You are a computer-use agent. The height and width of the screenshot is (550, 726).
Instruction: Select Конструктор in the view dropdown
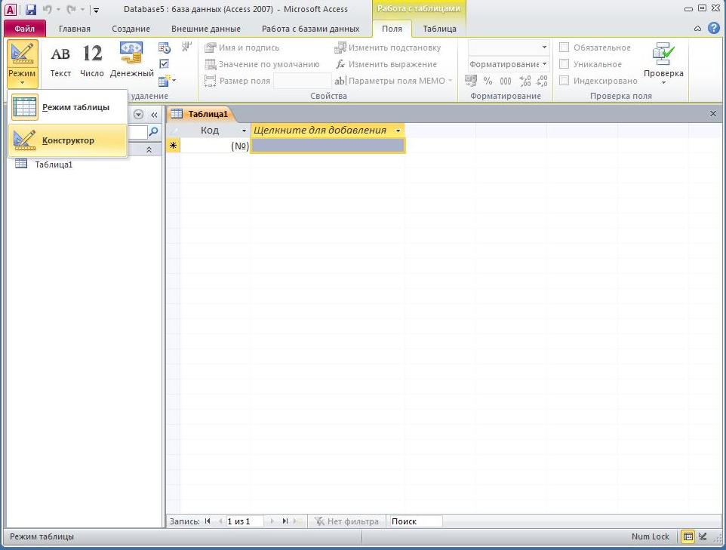click(x=68, y=140)
